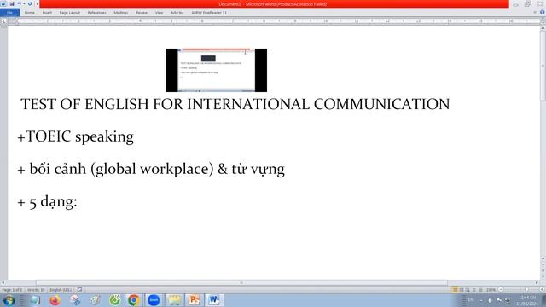Click the Select Browse Object button
Viewport: 546px width, 307px height.
click(543, 270)
